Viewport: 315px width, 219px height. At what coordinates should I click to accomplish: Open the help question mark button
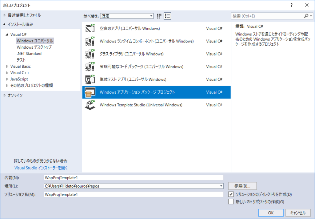click(292, 5)
